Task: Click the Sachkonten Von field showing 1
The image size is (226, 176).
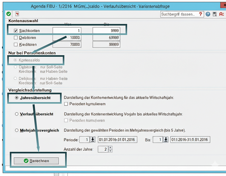Action: [67, 31]
